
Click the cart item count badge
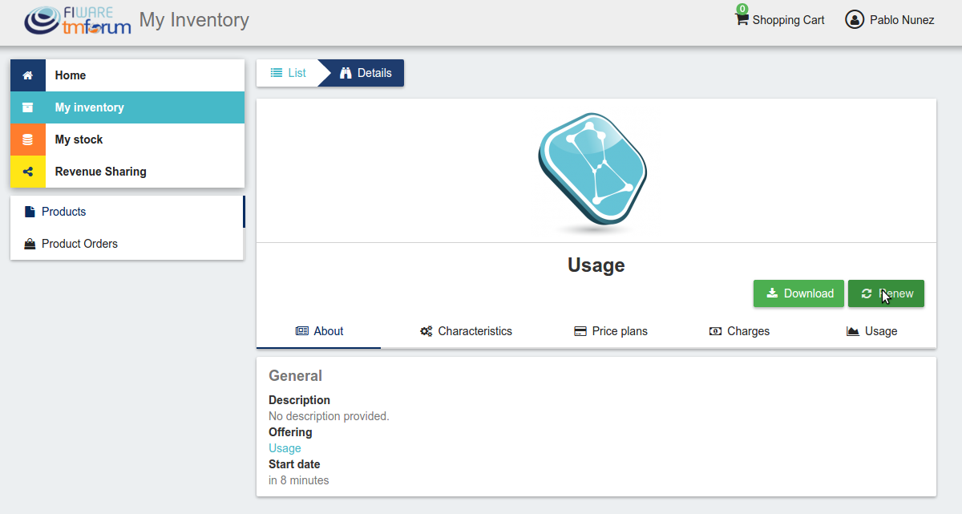click(x=742, y=9)
